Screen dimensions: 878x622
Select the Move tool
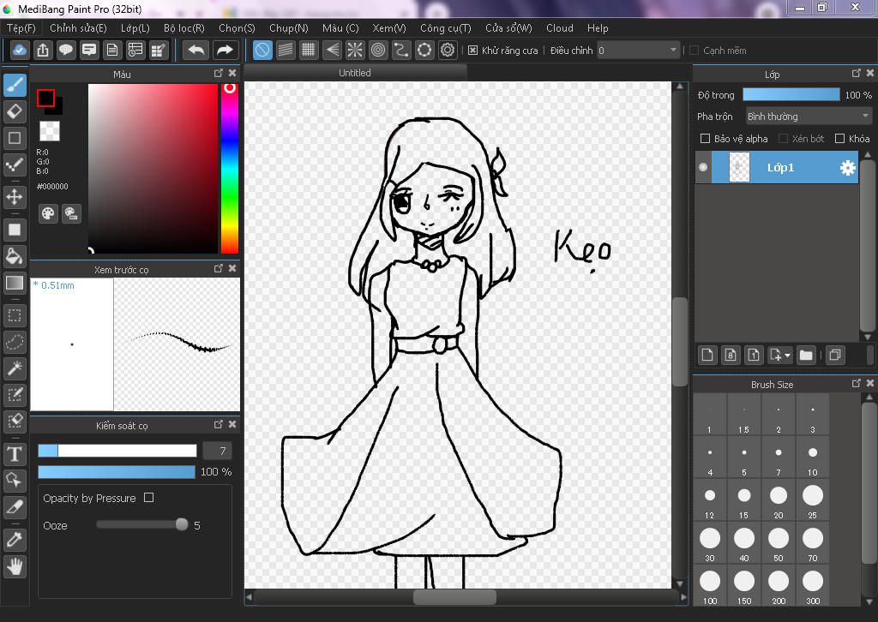15,197
